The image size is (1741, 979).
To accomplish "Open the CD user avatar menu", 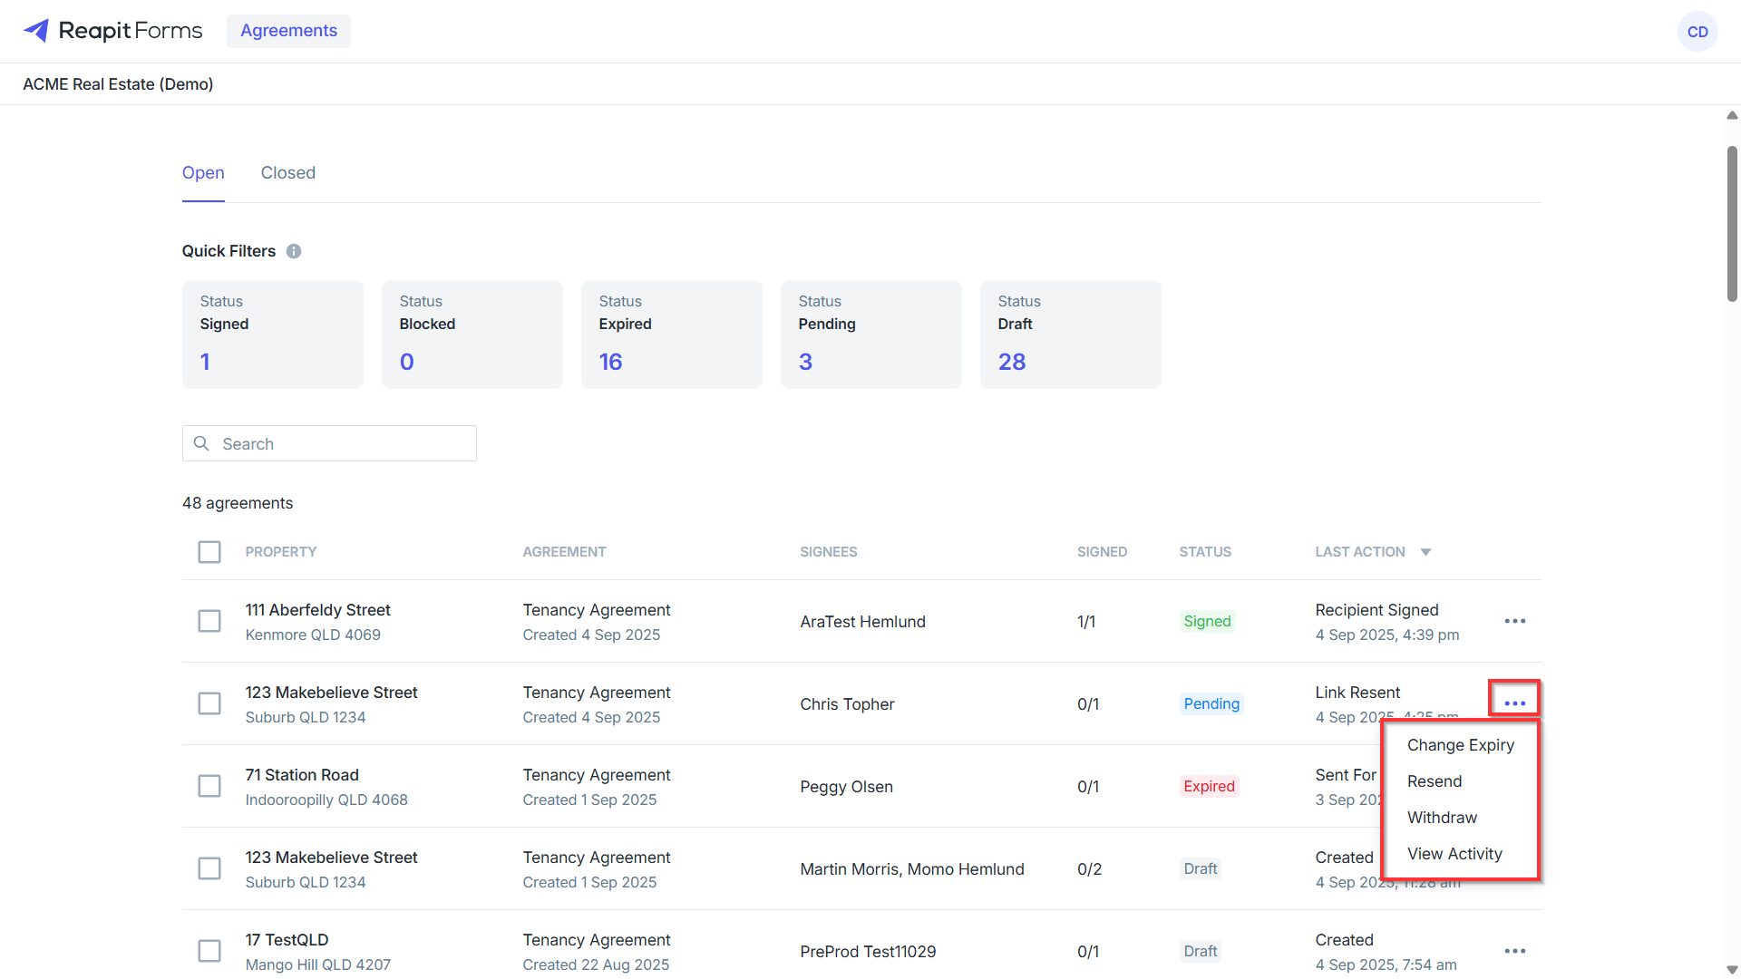I will click(x=1697, y=32).
